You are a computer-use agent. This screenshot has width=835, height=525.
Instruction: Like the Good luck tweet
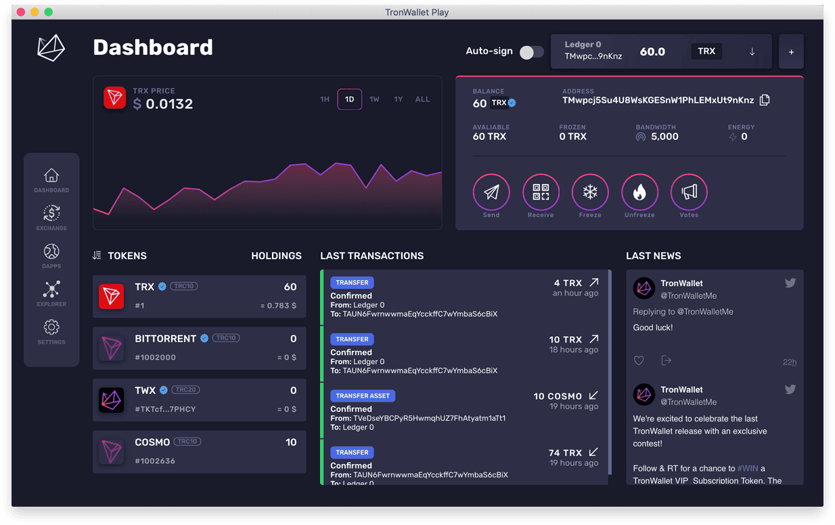(x=639, y=361)
